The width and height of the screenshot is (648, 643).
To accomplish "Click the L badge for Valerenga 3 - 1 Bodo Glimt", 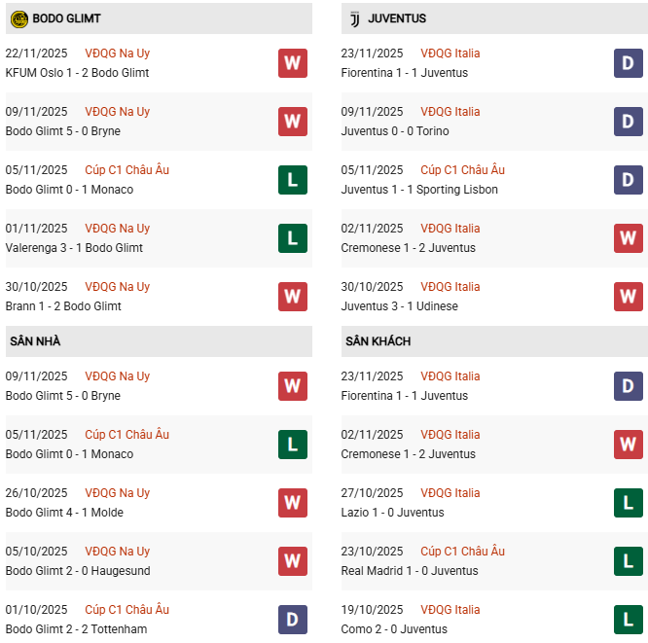I will point(292,238).
